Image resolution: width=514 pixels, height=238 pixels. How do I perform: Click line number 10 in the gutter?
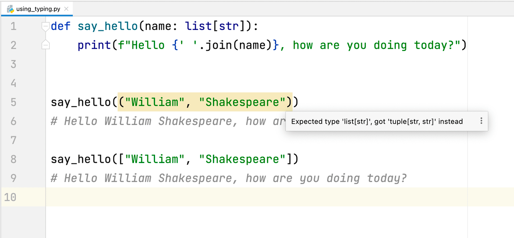10,197
